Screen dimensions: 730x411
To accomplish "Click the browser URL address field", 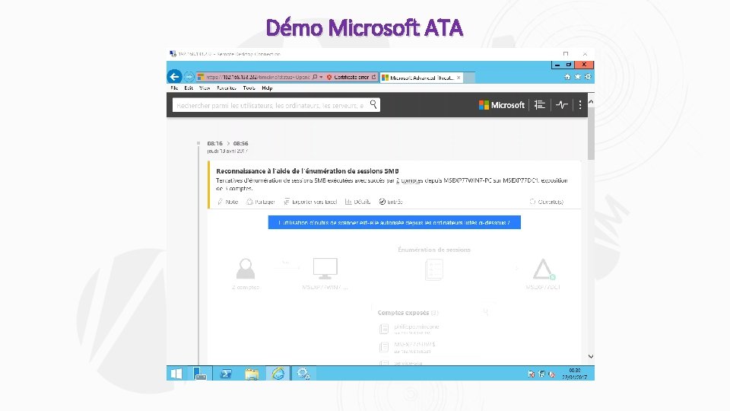I will pyautogui.click(x=257, y=77).
